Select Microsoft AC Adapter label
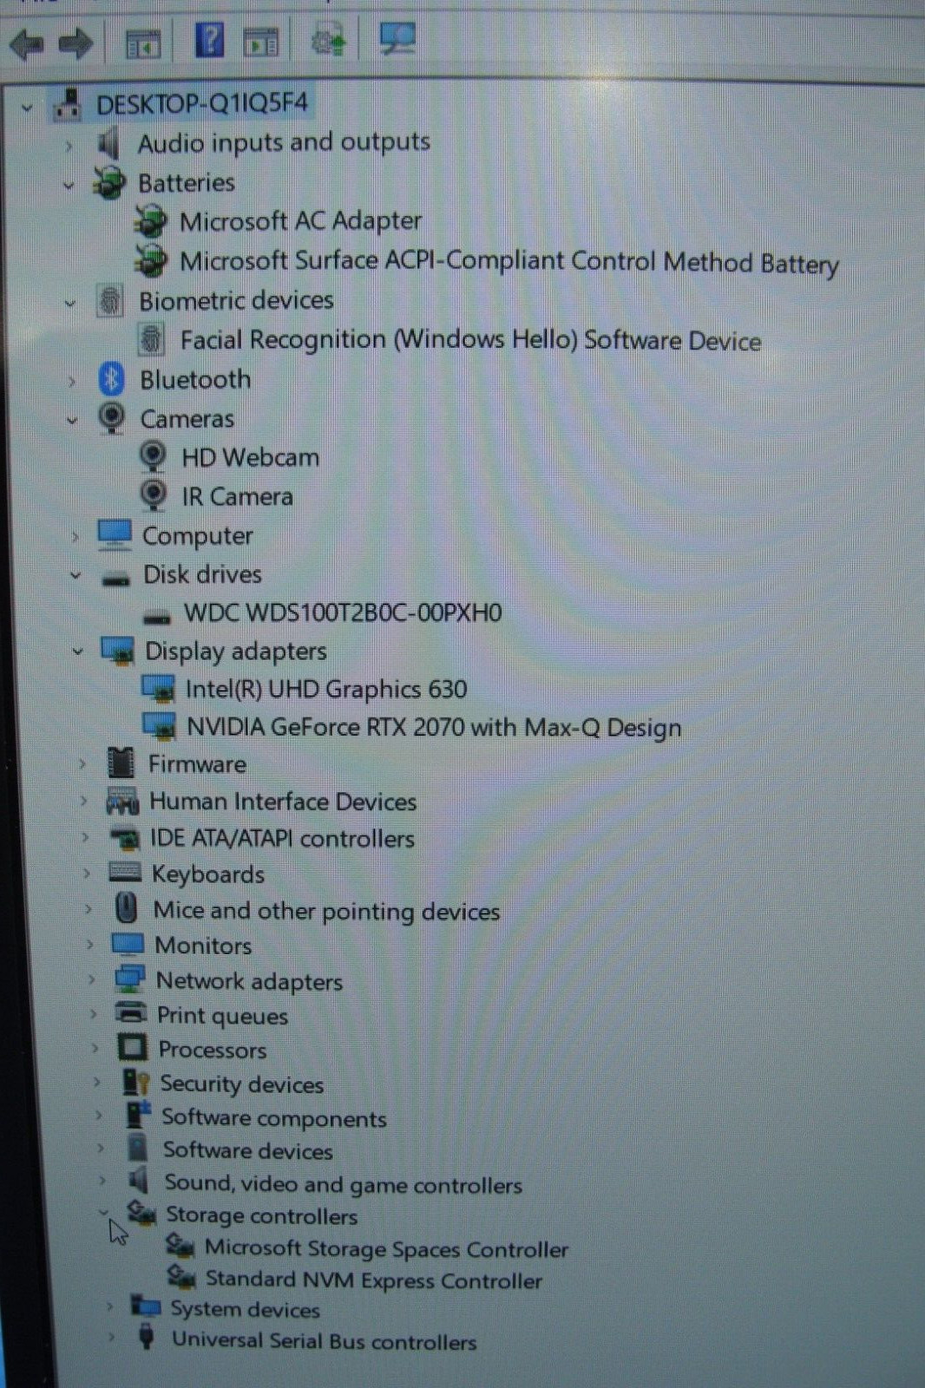 coord(300,221)
